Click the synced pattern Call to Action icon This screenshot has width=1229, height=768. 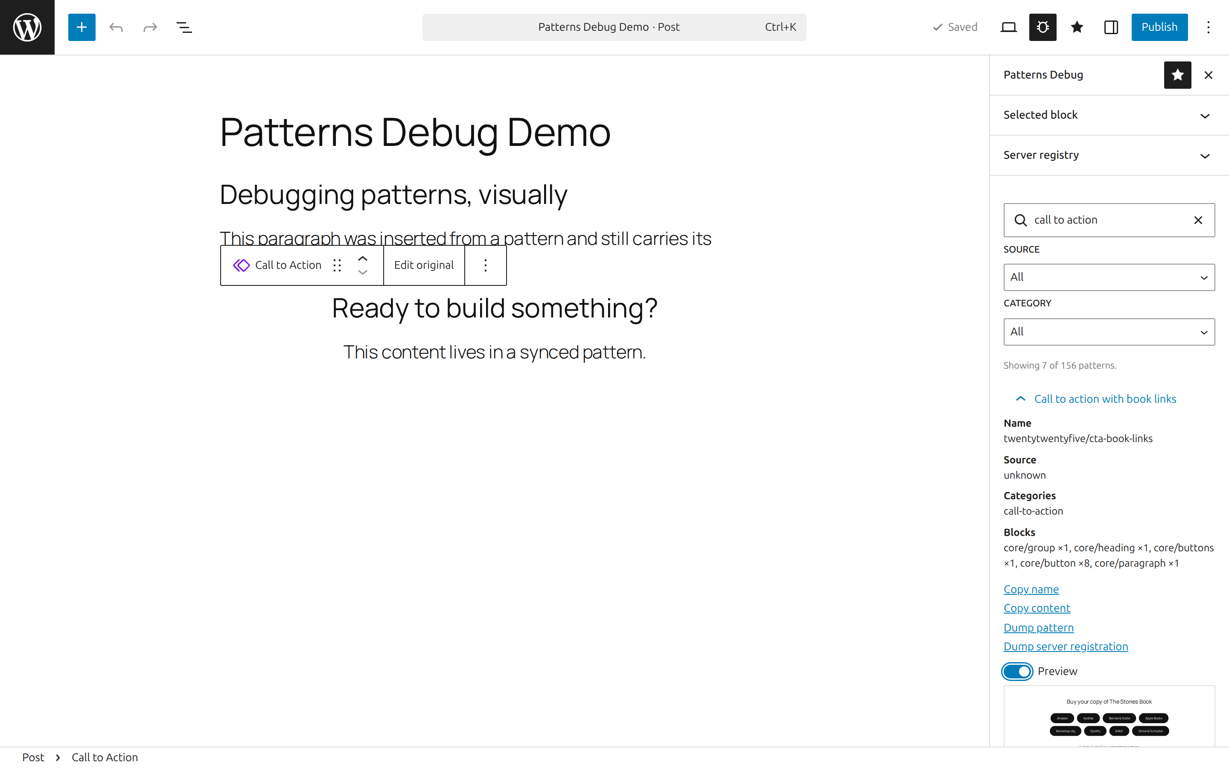click(x=241, y=265)
